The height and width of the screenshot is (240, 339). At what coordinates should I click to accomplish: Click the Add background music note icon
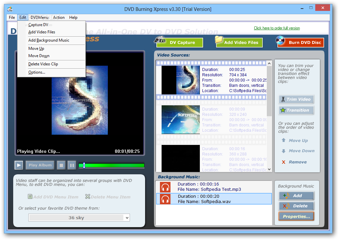tap(286, 196)
